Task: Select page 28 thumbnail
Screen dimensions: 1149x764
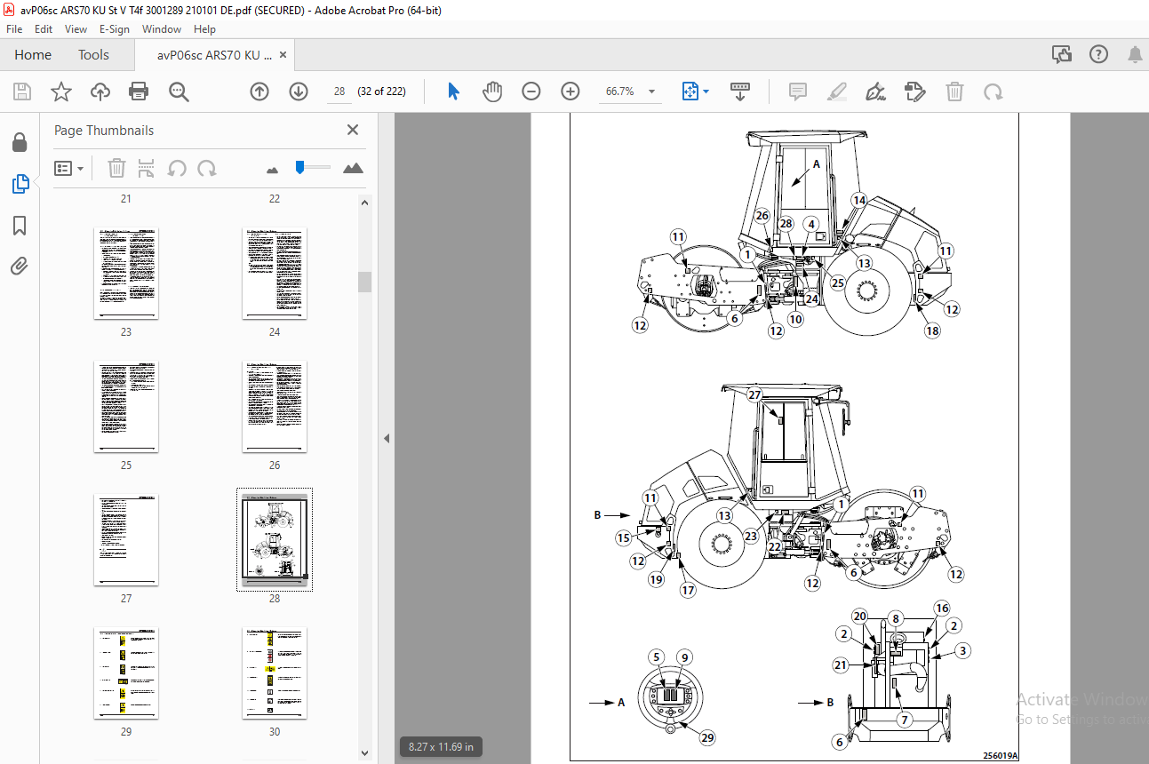Action: coord(275,539)
